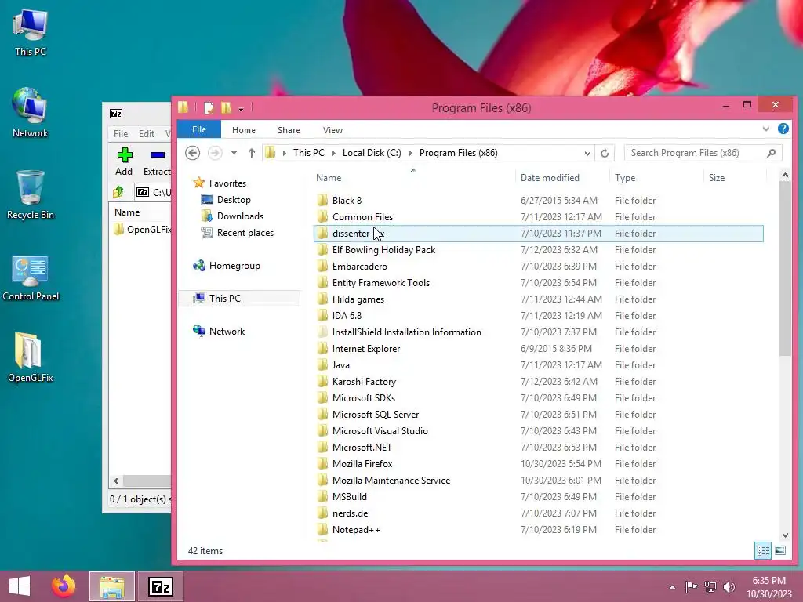Viewport: 803px width, 602px height.
Task: Launch Firefox from the taskbar
Action: coord(64,586)
